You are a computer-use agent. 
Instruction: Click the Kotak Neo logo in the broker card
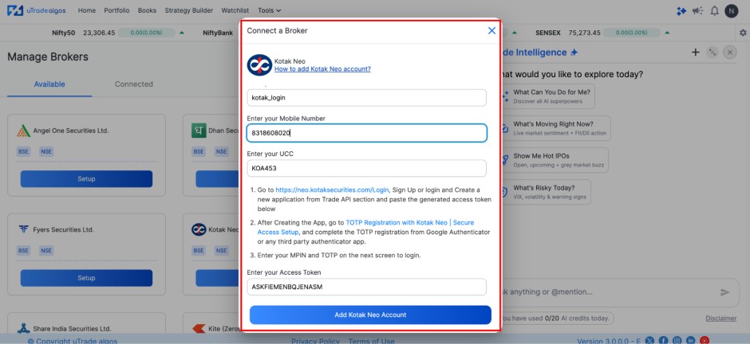199,229
